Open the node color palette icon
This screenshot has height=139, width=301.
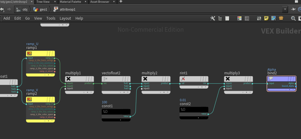[x=239, y=18]
